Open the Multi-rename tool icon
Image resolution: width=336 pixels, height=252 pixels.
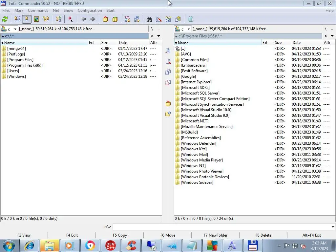[159, 19]
